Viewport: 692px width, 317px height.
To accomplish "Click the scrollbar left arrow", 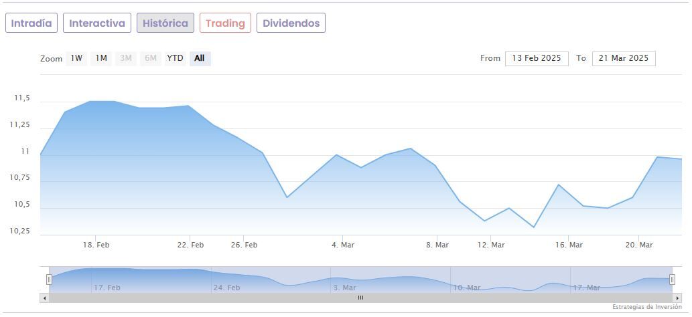I will pos(45,298).
